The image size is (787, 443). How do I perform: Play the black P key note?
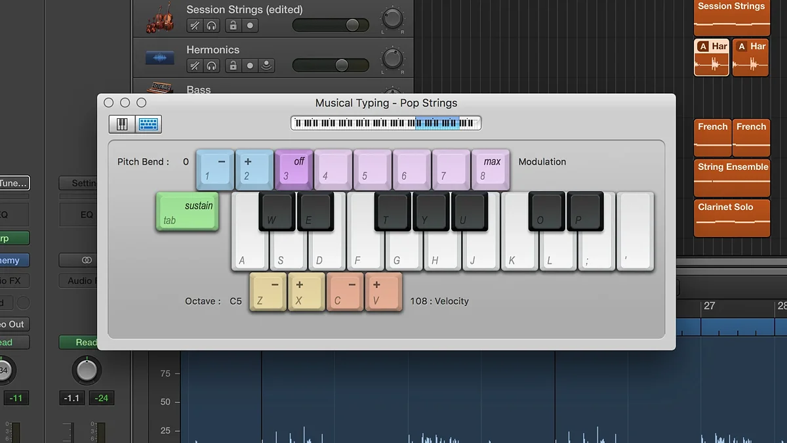[x=585, y=211]
